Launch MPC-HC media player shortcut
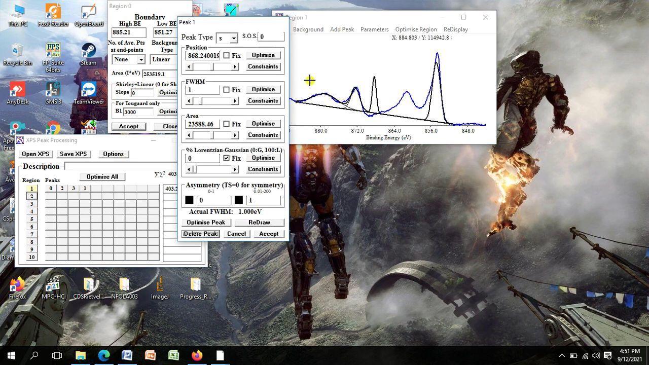The image size is (649, 365). [53, 288]
